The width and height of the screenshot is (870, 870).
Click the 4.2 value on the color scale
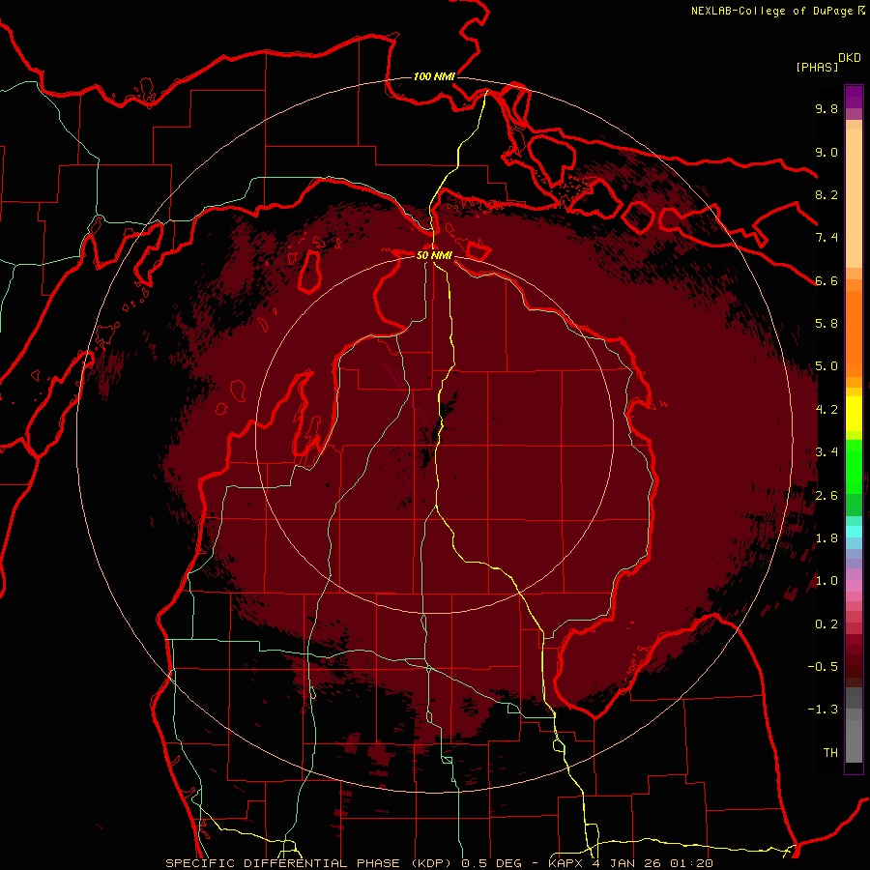click(x=826, y=410)
